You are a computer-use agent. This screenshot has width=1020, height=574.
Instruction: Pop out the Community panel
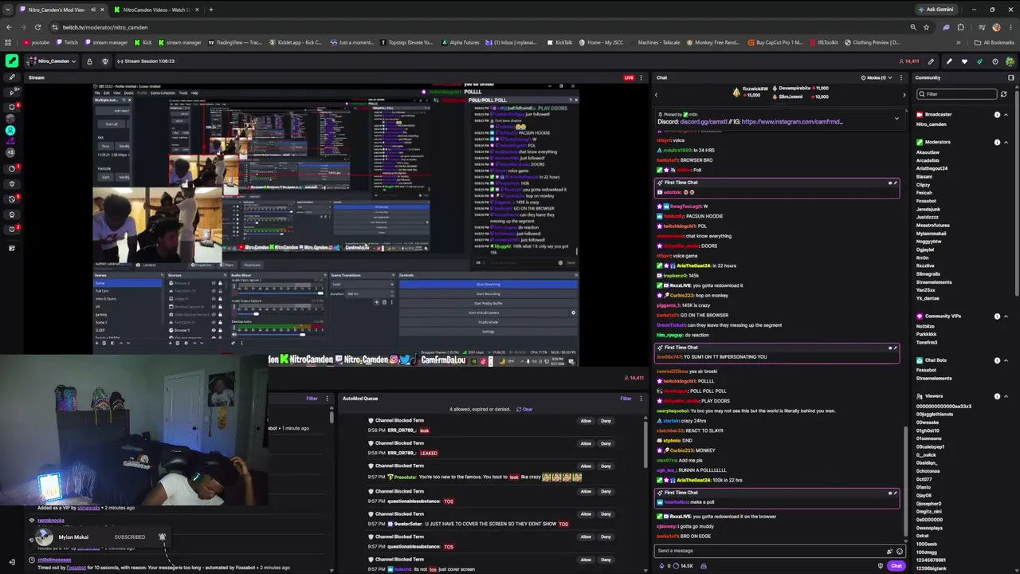(1011, 77)
